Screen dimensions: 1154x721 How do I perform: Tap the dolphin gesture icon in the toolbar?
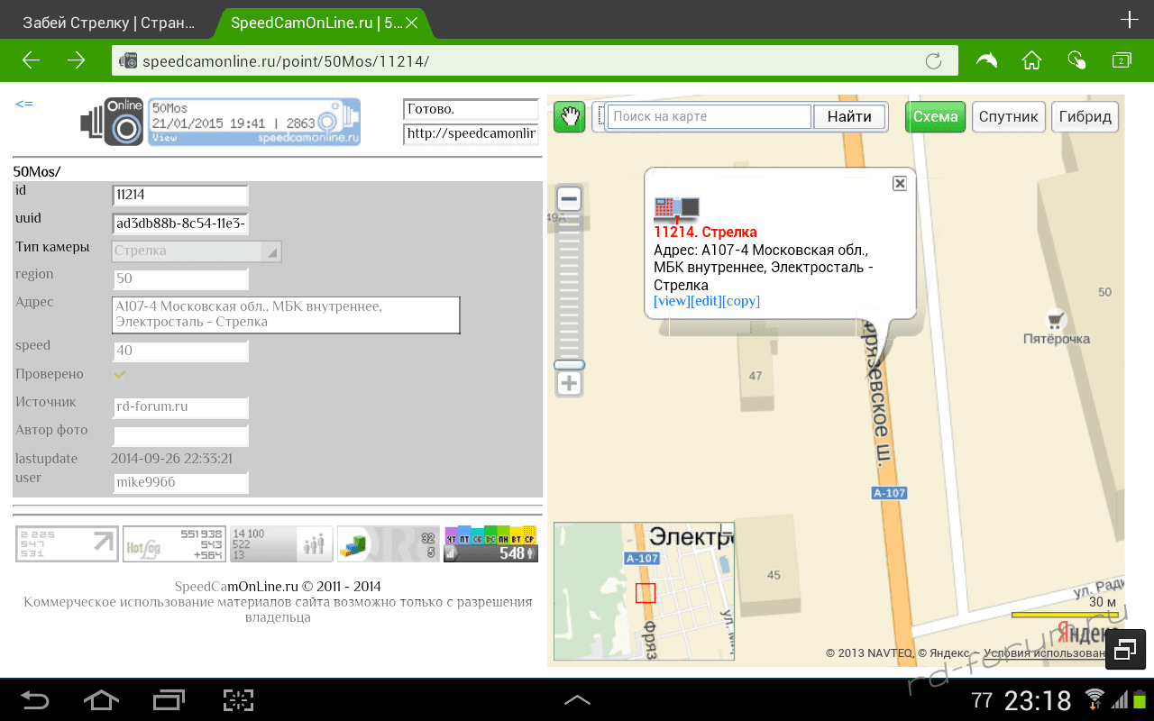coord(987,60)
